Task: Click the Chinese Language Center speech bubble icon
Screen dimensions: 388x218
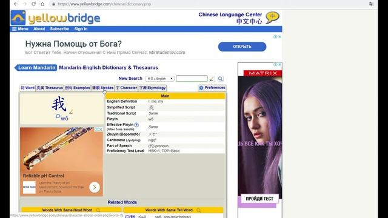Action: (x=272, y=18)
